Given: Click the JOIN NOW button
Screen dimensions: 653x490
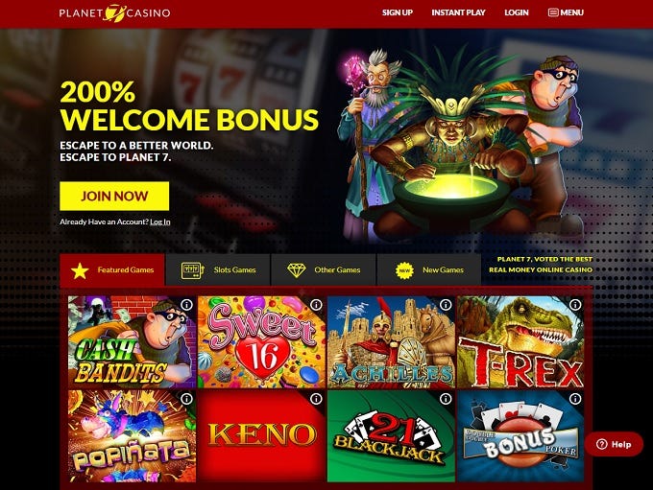Looking at the screenshot, I should 114,196.
